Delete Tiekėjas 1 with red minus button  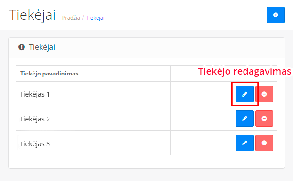[264, 94]
